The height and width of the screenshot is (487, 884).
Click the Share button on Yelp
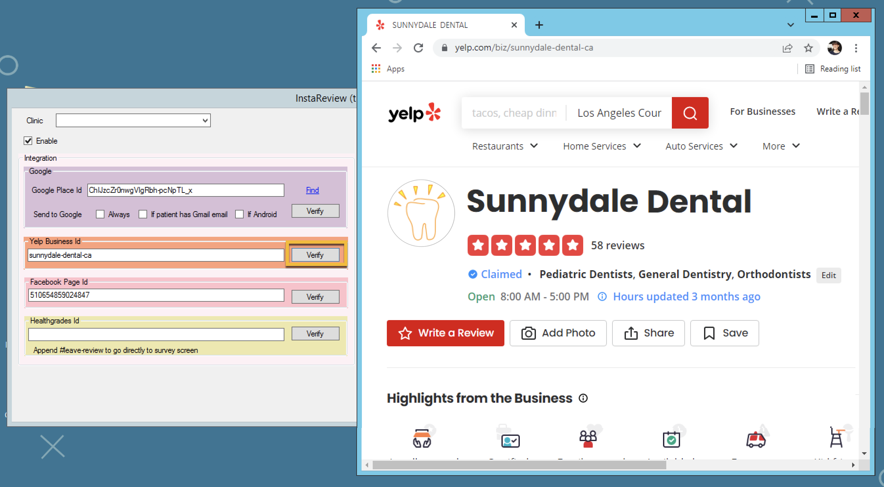click(648, 333)
